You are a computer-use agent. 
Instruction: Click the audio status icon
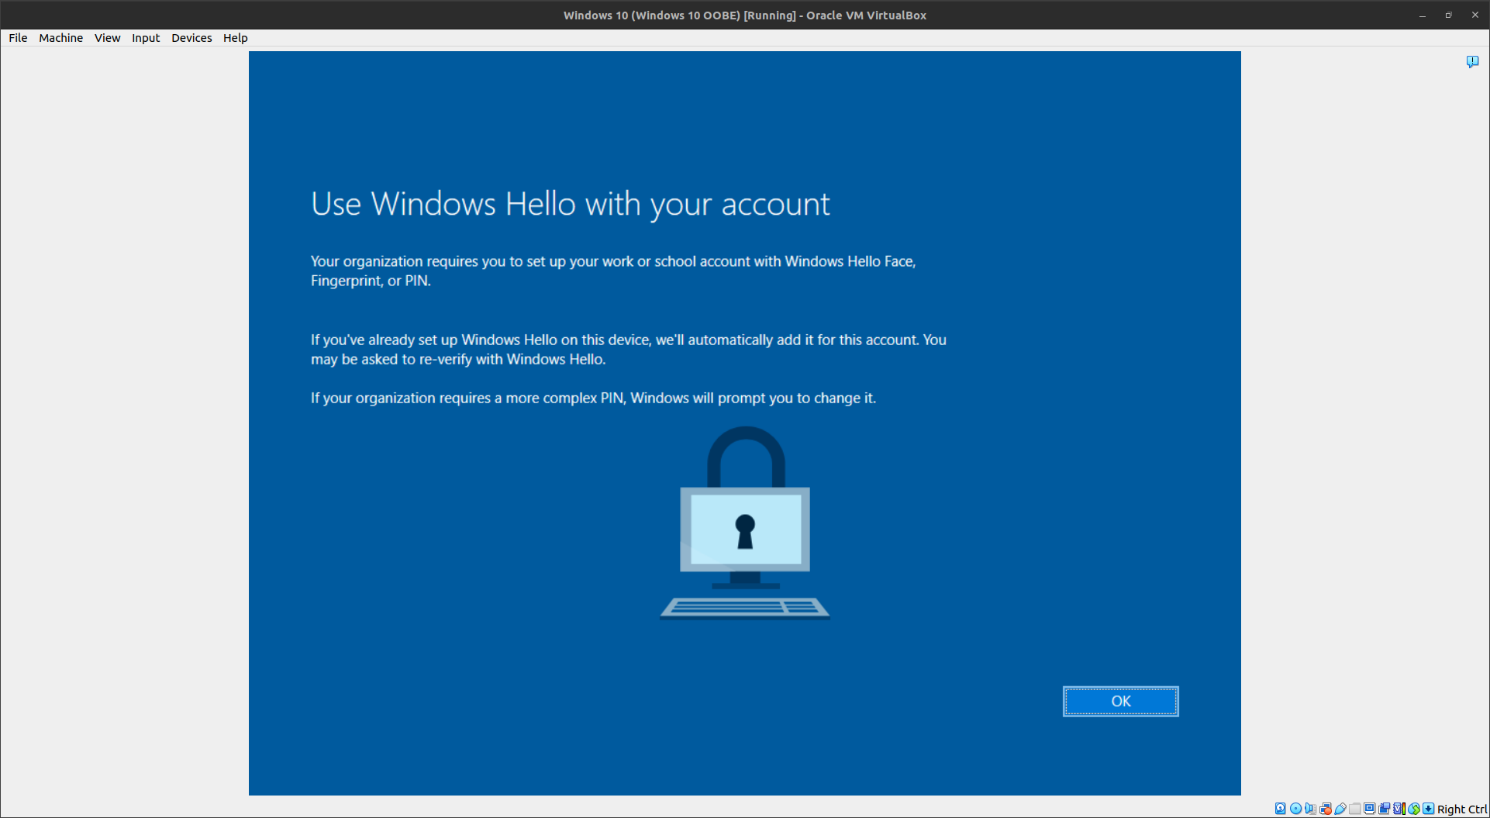click(1311, 809)
